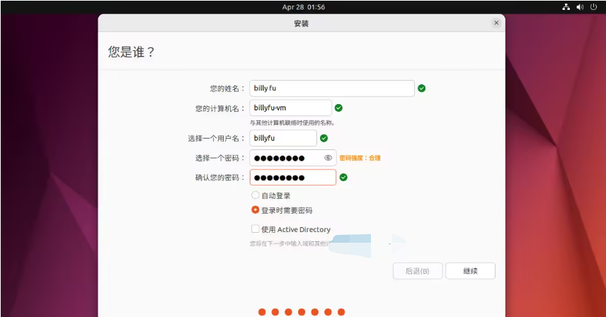
Task: Open the date and time clock menu
Action: (x=303, y=7)
